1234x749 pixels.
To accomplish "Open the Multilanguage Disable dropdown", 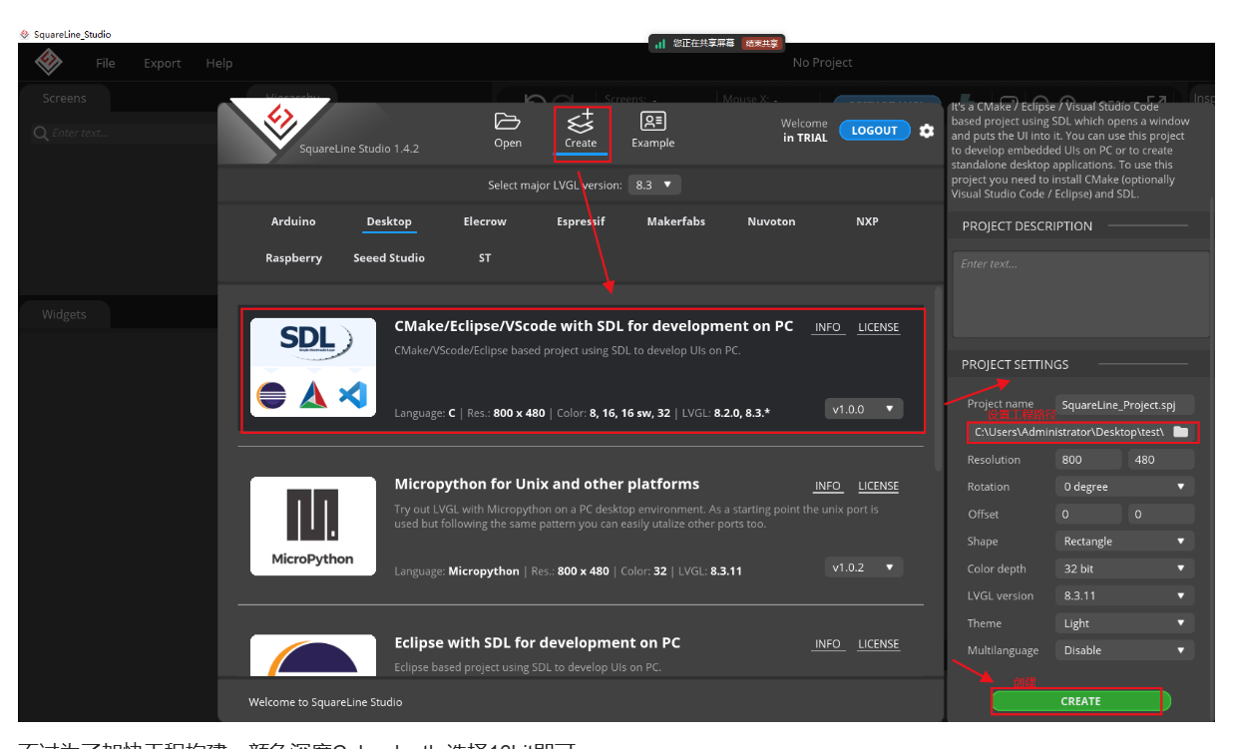I will click(x=1124, y=650).
